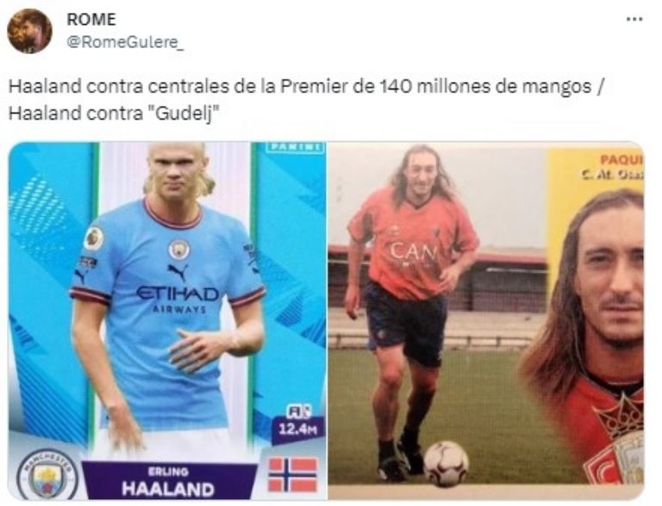The width and height of the screenshot is (662, 506).
Task: Open the Haaland Panini card image
Action: click(167, 321)
